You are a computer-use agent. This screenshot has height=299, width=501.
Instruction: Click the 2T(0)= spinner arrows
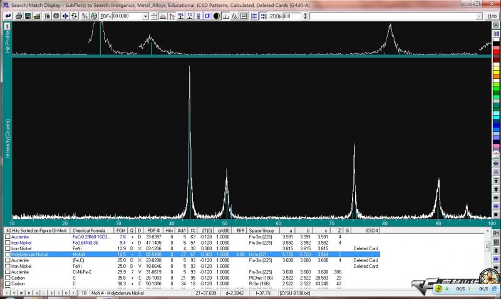[x=305, y=16]
